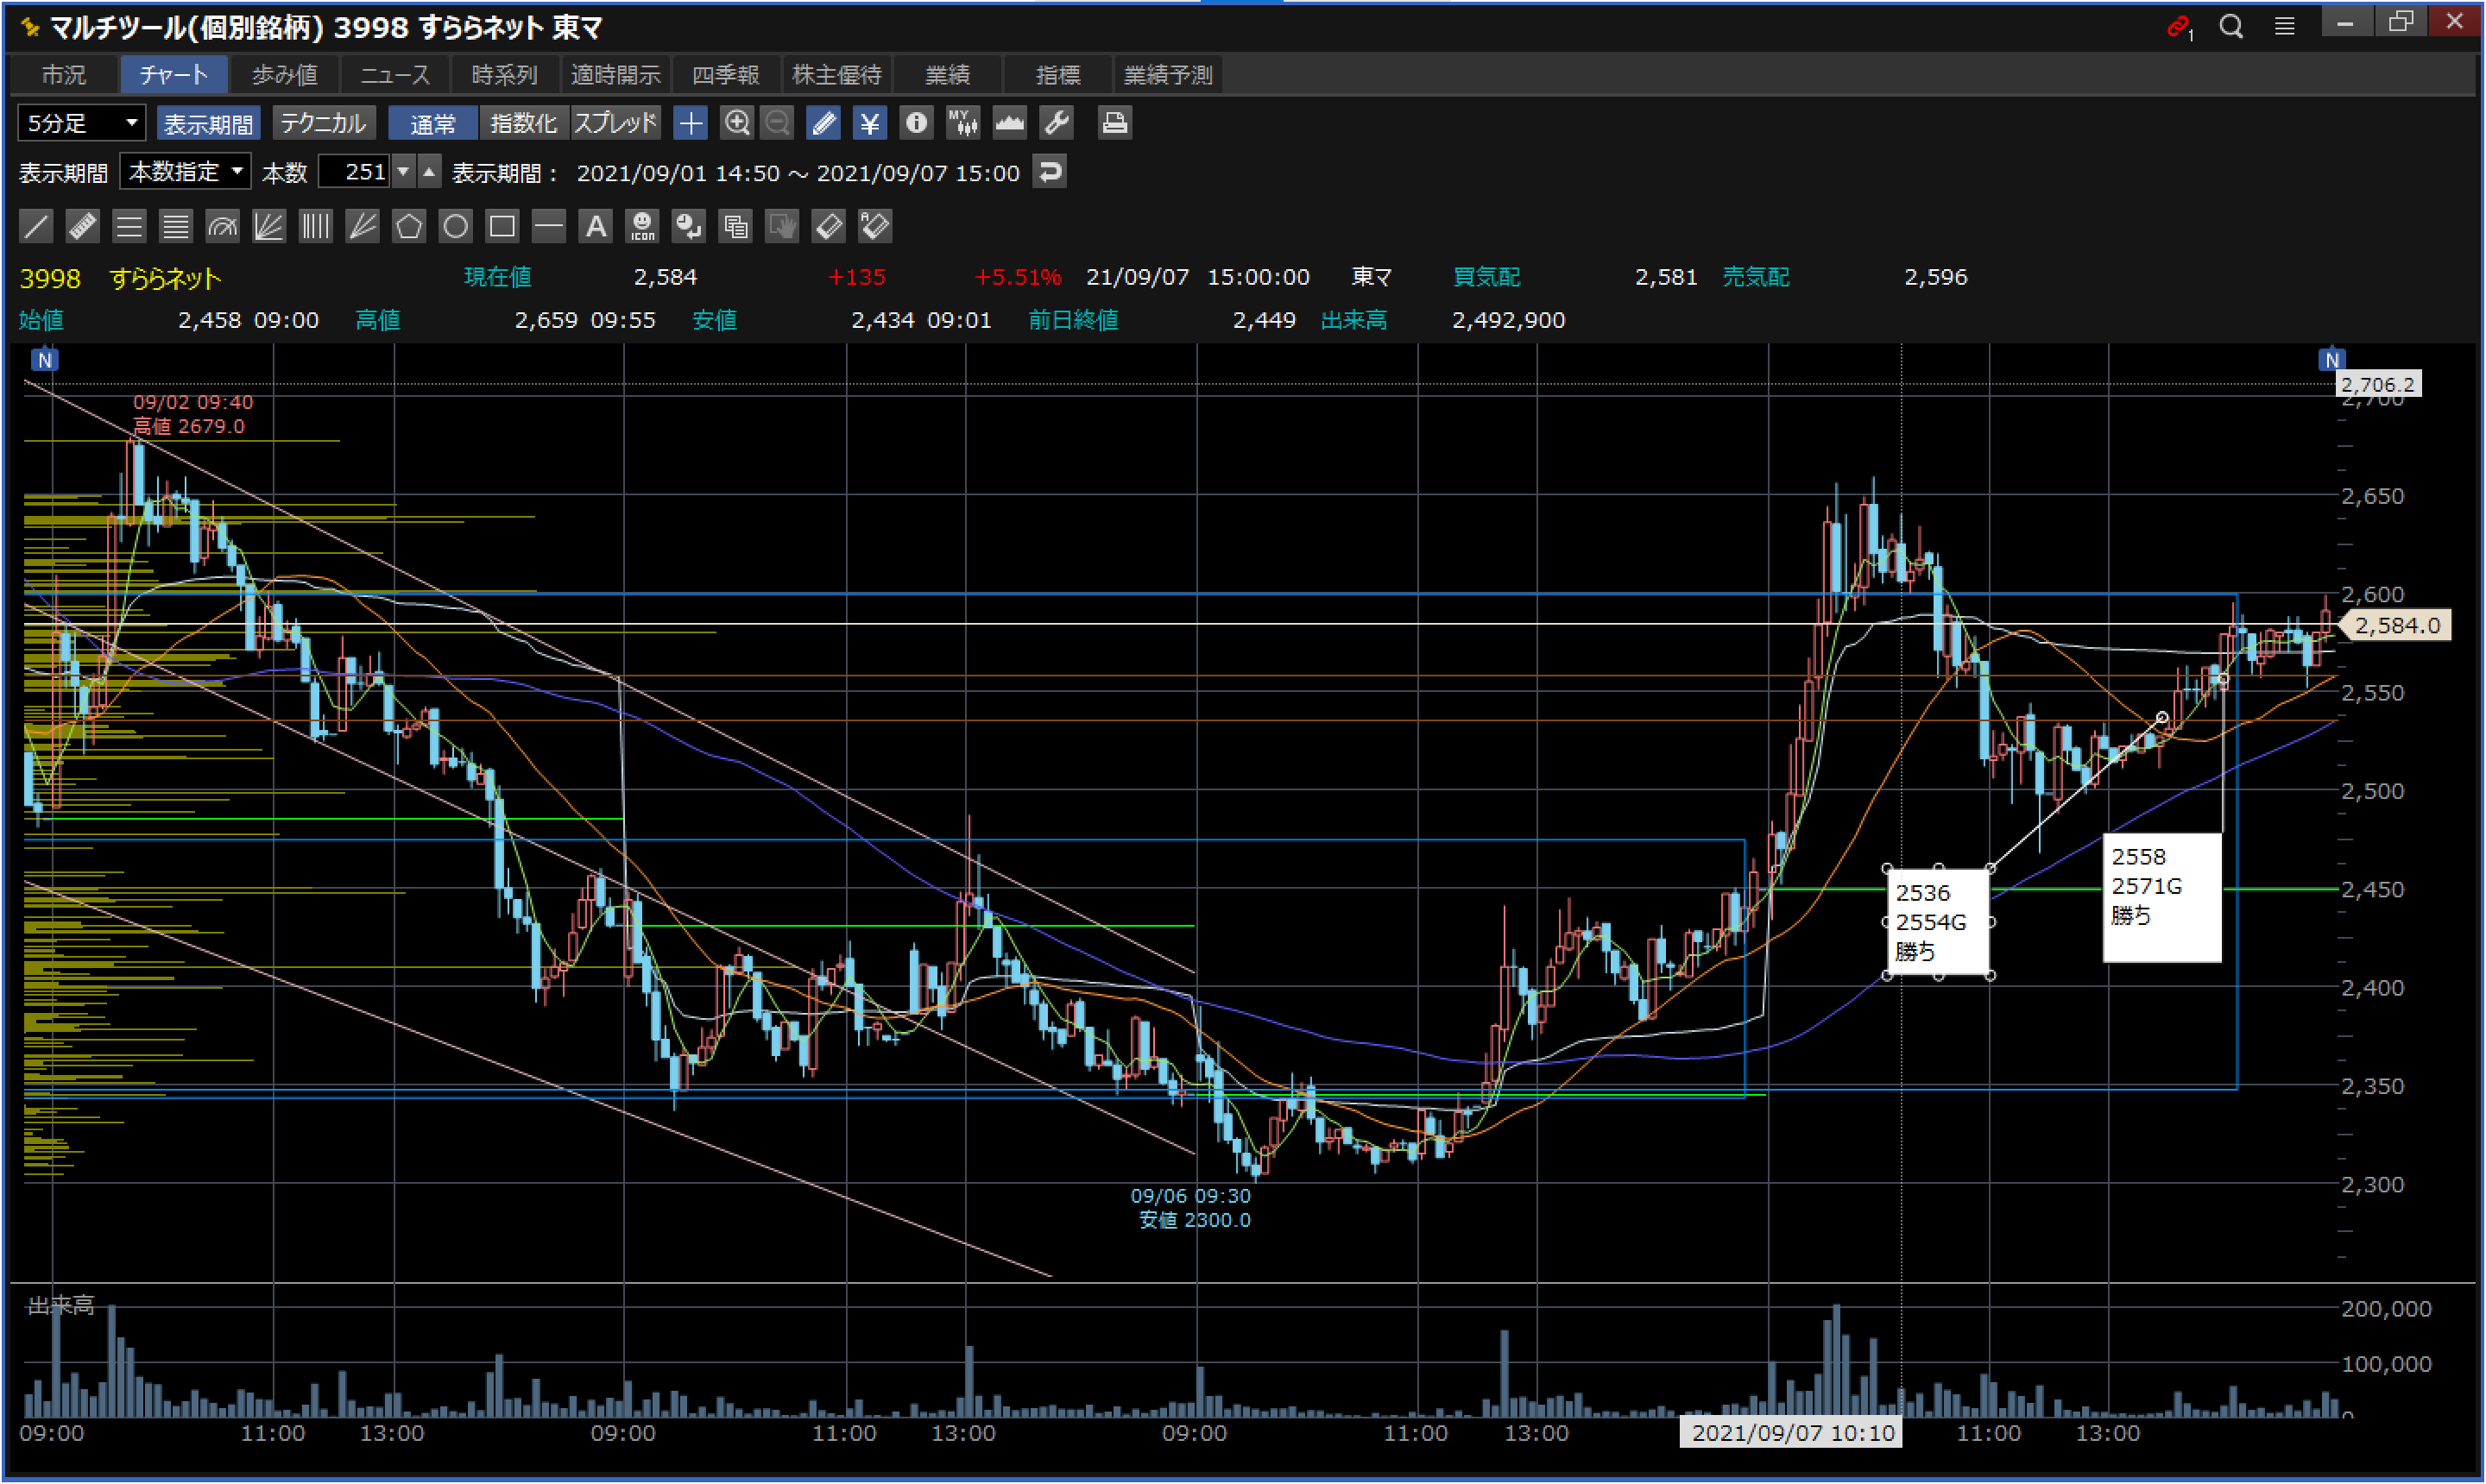Click the 本数 input field showing 251
Screen dimensions: 2486x1484
click(x=356, y=172)
